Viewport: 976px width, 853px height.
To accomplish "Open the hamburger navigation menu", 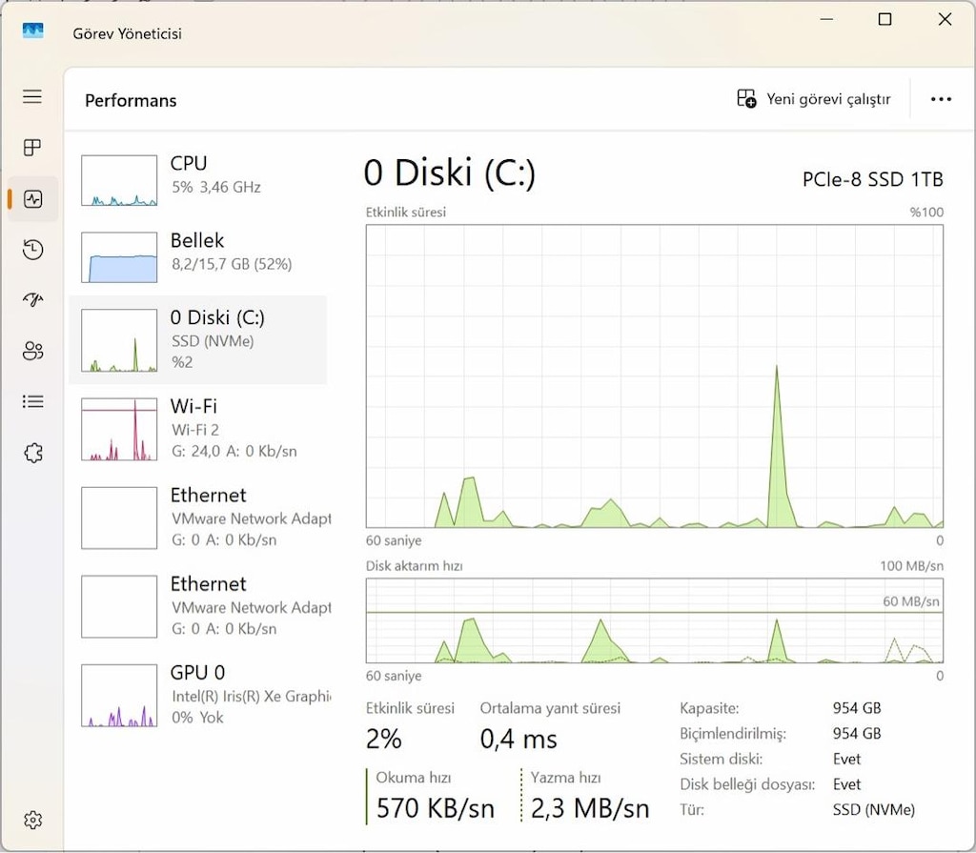I will pyautogui.click(x=32, y=96).
